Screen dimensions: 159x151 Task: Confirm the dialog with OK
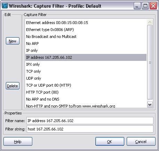point(110,142)
